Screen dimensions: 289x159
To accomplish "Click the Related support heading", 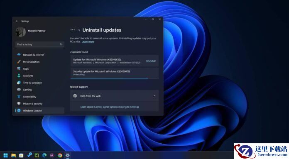I will (79, 87).
